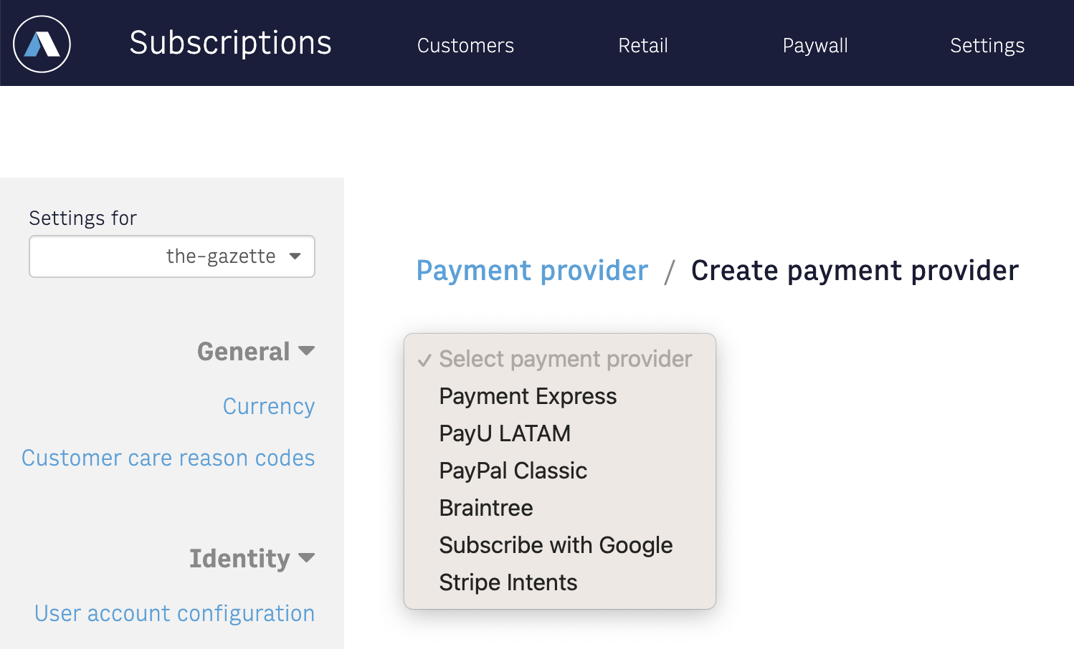This screenshot has width=1074, height=649.
Task: Open Customer care reason codes link
Action: coord(168,458)
